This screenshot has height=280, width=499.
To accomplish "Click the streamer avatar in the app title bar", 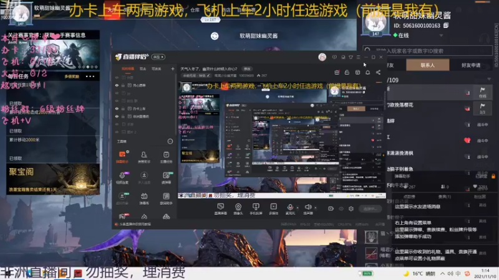I will tap(322, 57).
